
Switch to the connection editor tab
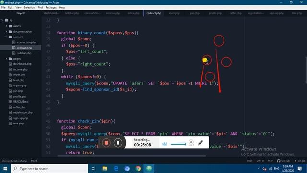click(x=93, y=13)
